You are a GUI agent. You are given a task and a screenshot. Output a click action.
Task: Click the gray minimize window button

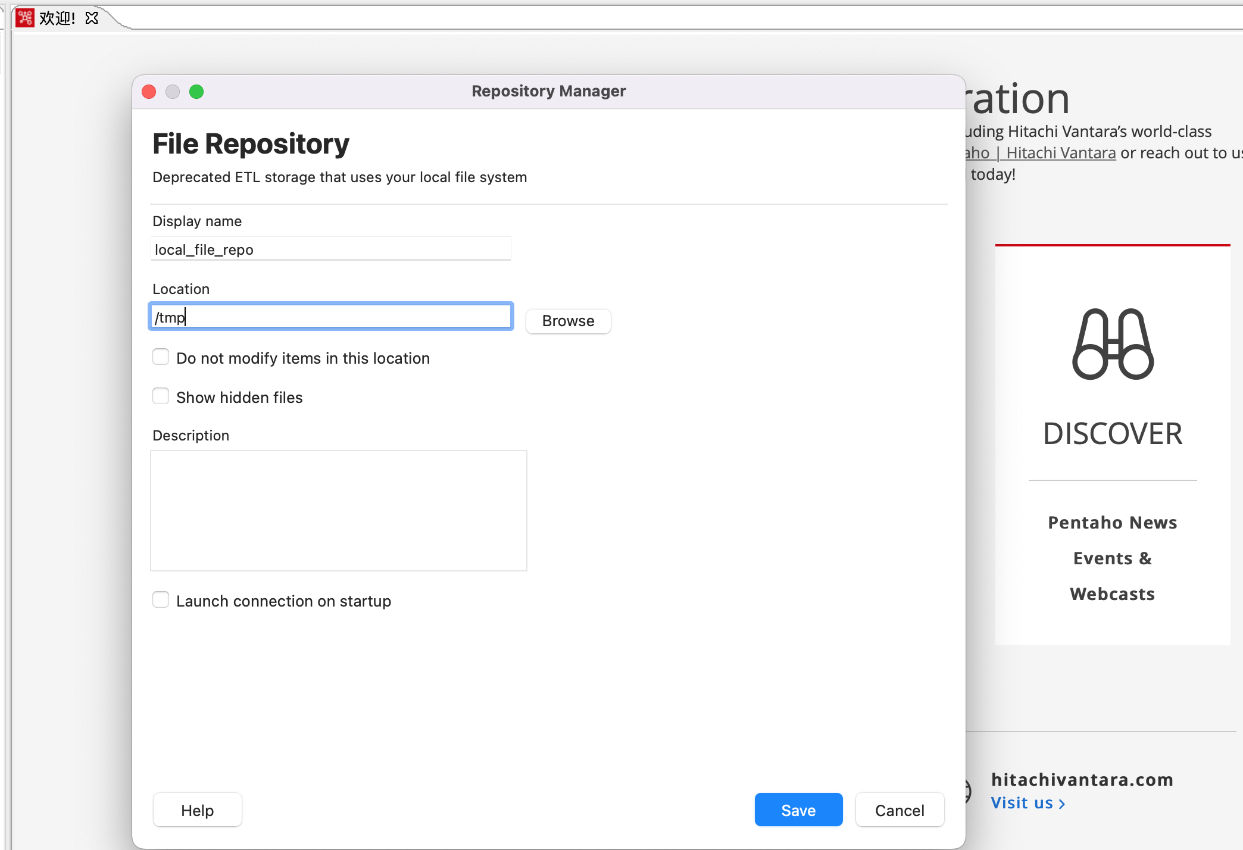pyautogui.click(x=173, y=92)
